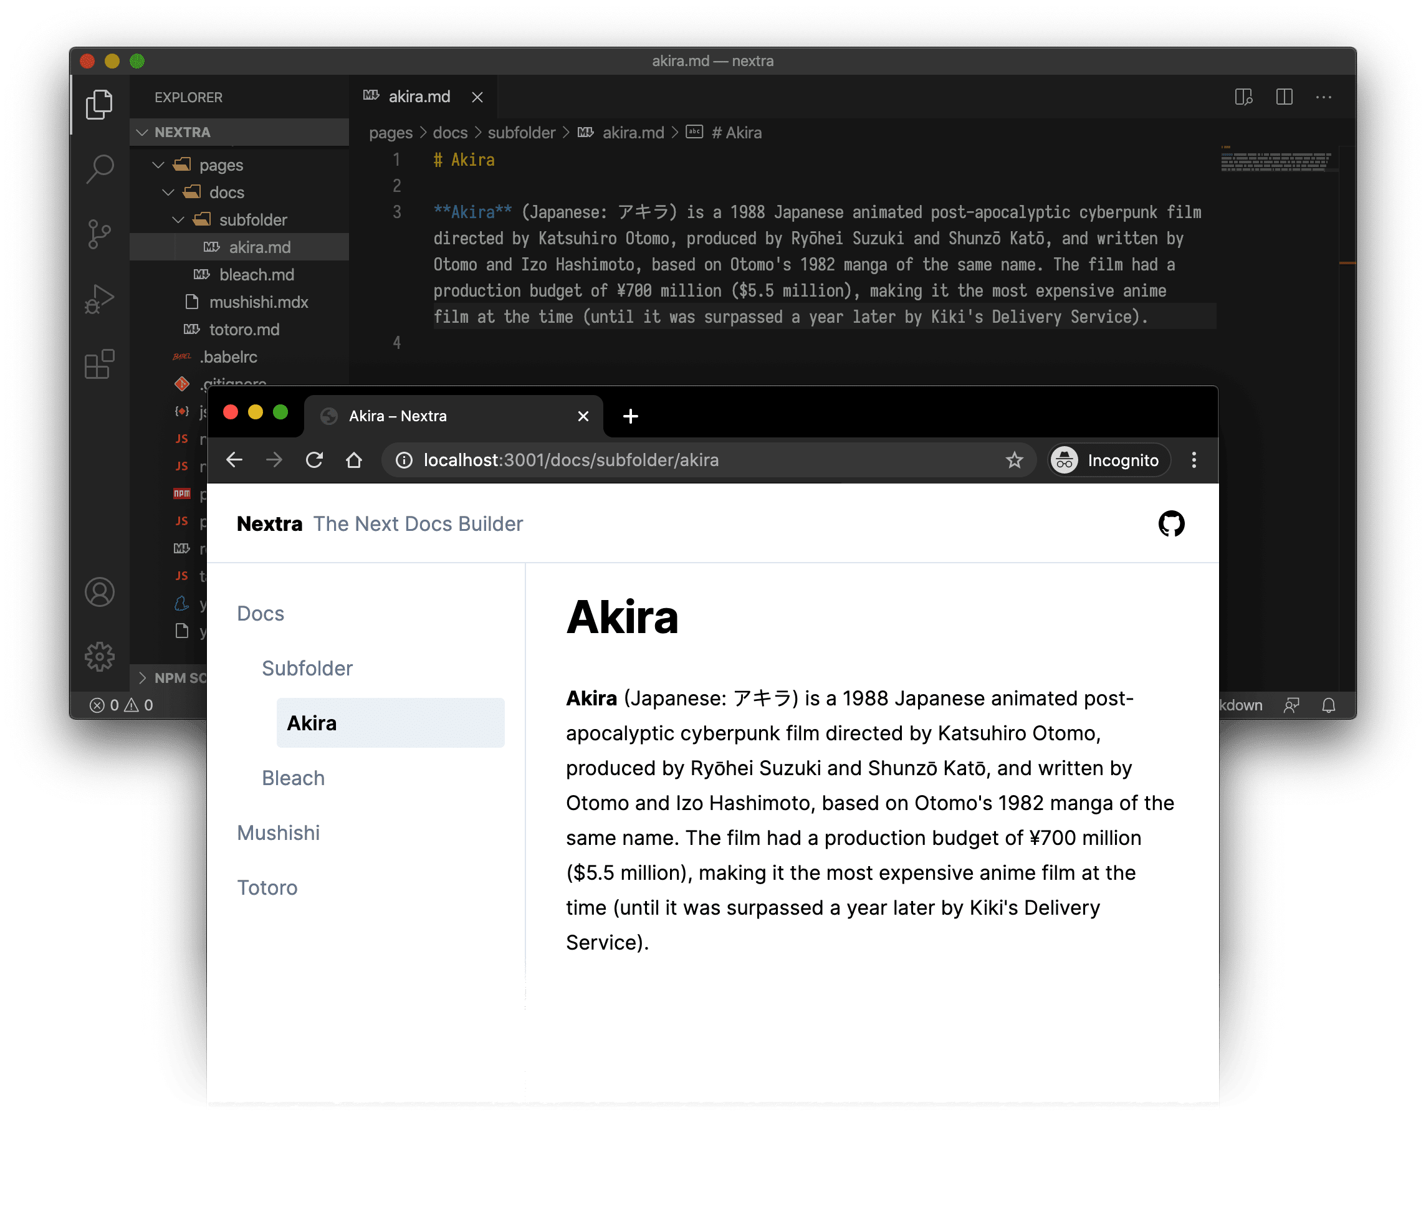This screenshot has width=1426, height=1230.
Task: Open the Chrome three-dot menu
Action: coord(1194,459)
